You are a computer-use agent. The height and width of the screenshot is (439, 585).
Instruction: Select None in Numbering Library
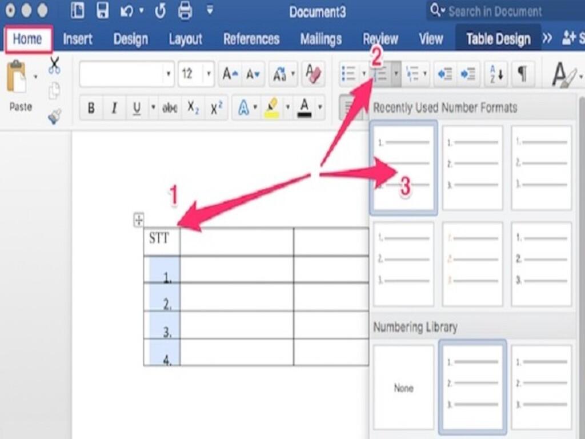pyautogui.click(x=403, y=388)
